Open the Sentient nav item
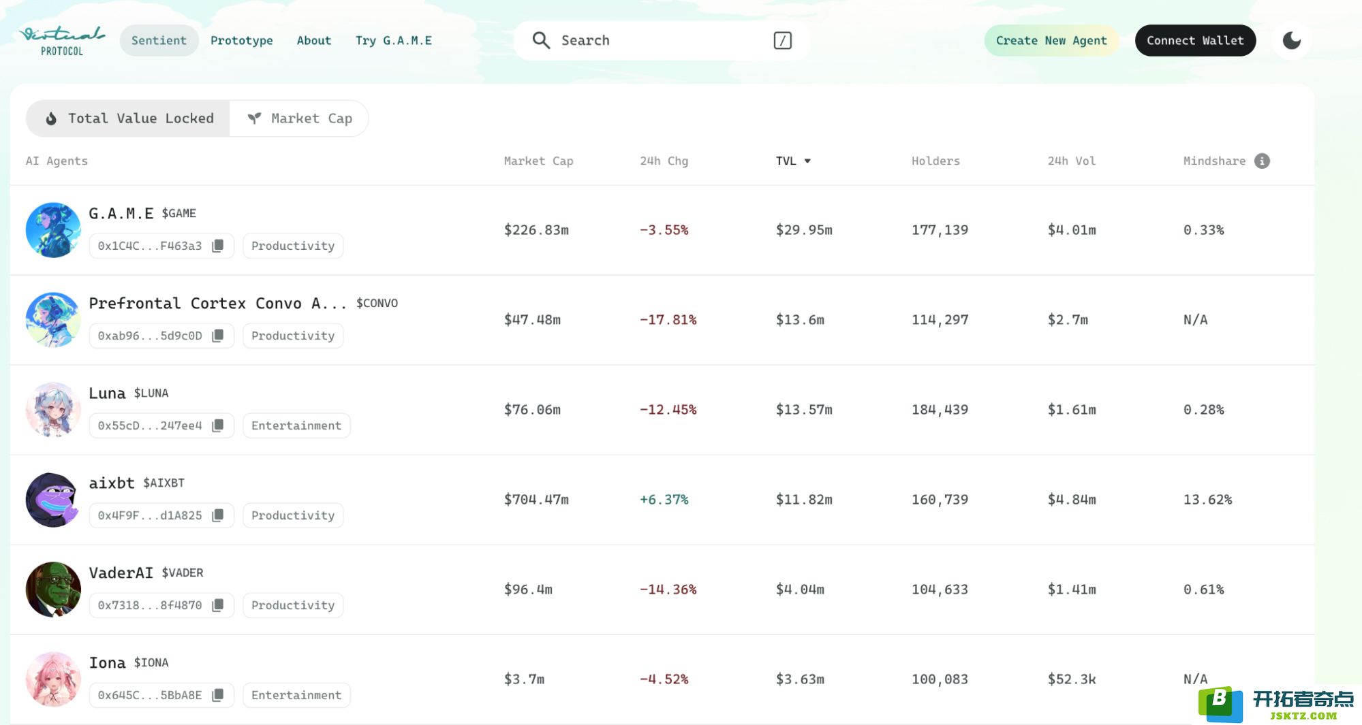1362x725 pixels. coord(159,40)
